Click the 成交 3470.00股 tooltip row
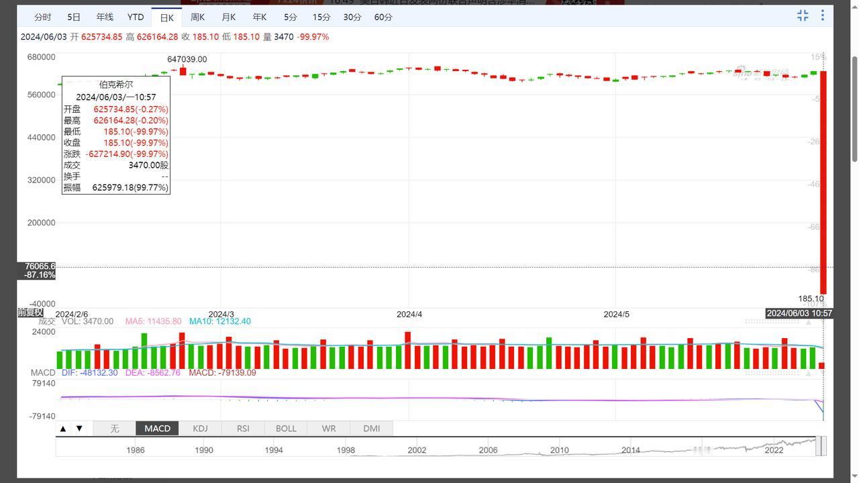This screenshot has width=859, height=483. [115, 165]
